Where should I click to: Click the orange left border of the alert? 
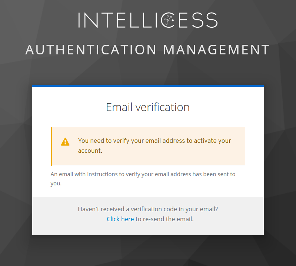51,146
